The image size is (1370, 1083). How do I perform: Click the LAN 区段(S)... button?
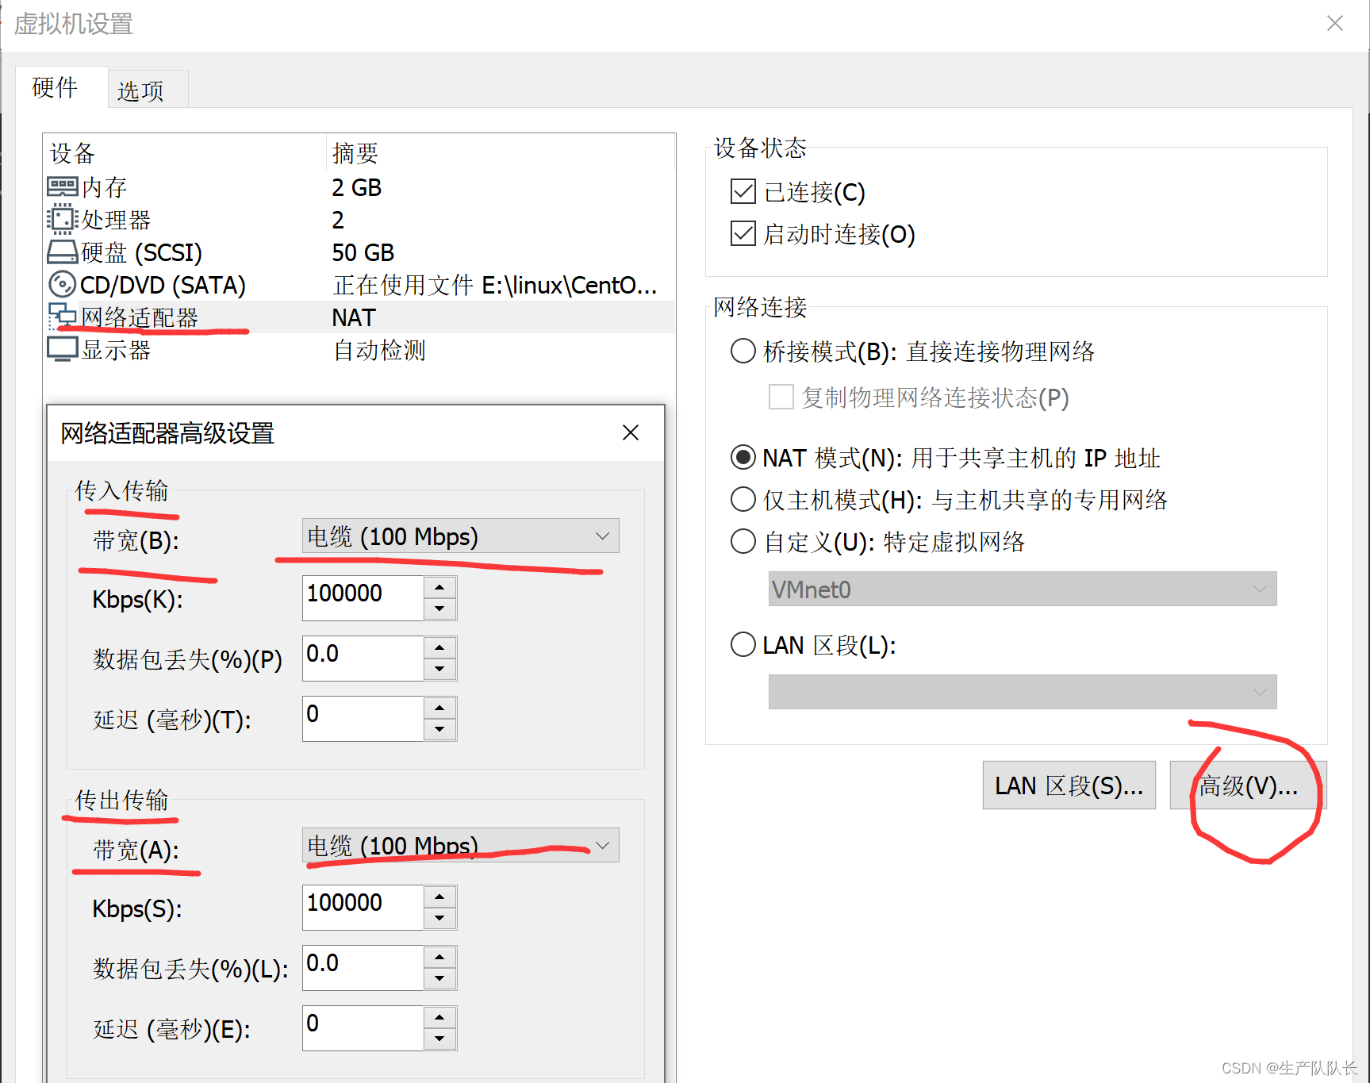tap(1069, 785)
